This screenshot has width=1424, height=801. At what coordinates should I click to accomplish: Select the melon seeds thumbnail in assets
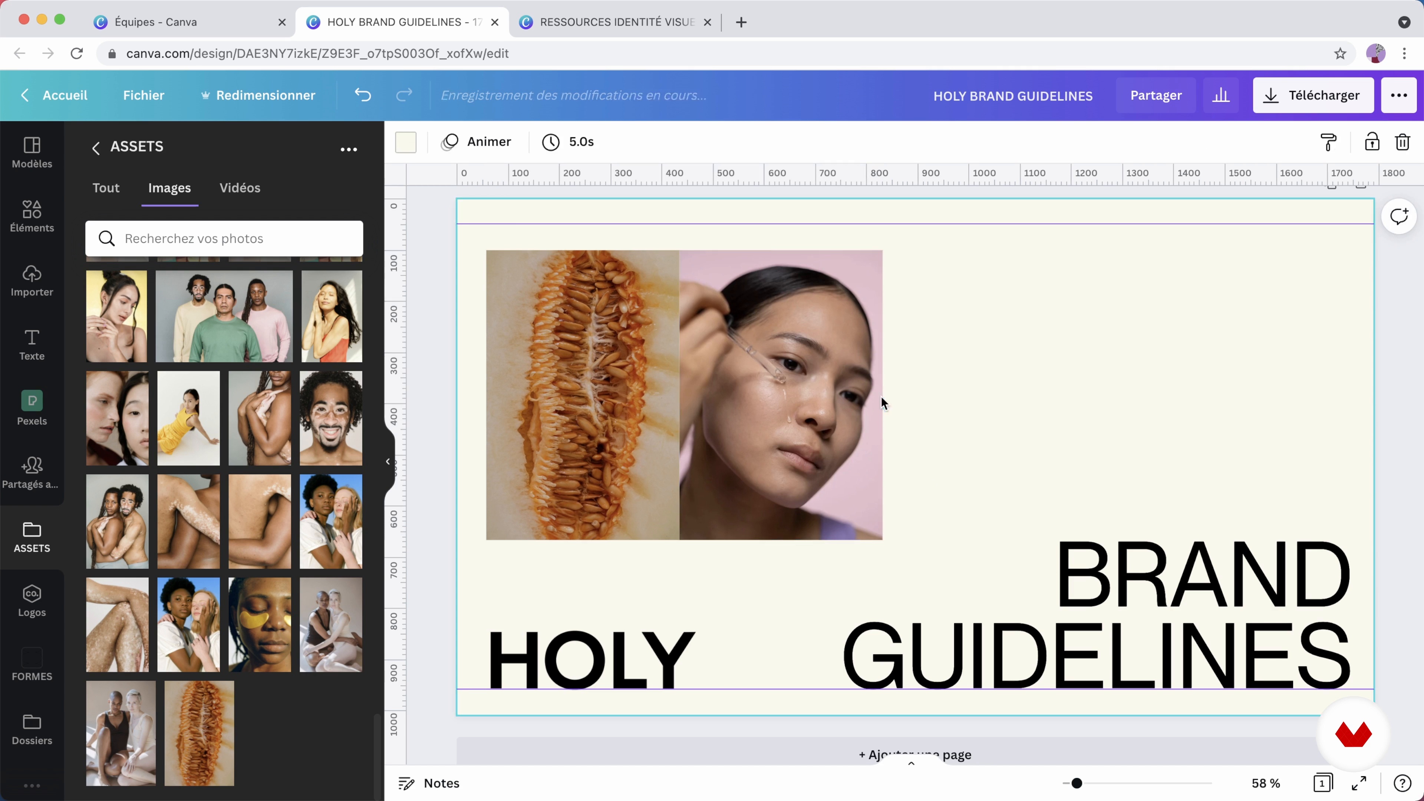[x=199, y=733]
